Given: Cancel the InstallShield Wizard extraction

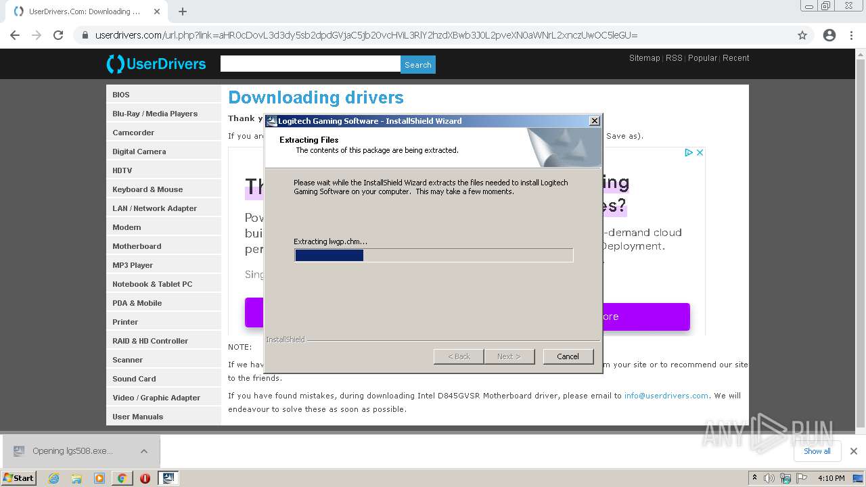Looking at the screenshot, I should 568,356.
